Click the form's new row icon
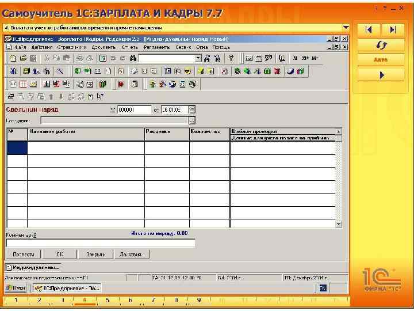Screen dimensions: 414x311 point(11,97)
